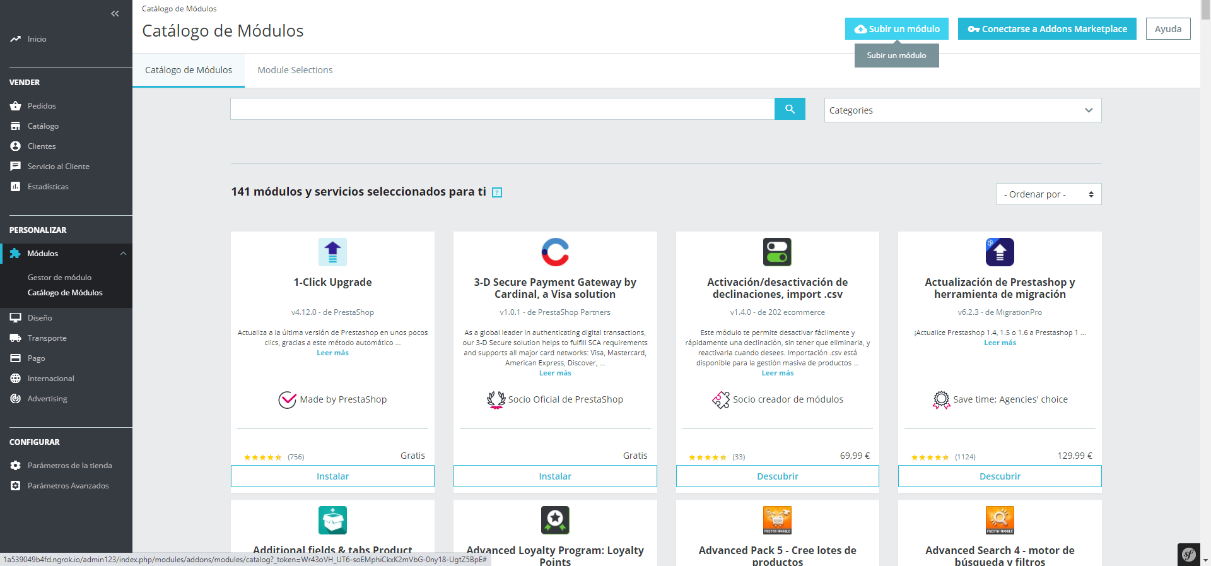1211x566 pixels.
Task: Click the Ayuda button
Action: point(1168,29)
